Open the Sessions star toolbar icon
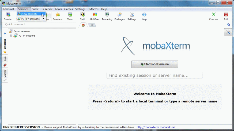This screenshot has width=234, height=131. [58, 16]
